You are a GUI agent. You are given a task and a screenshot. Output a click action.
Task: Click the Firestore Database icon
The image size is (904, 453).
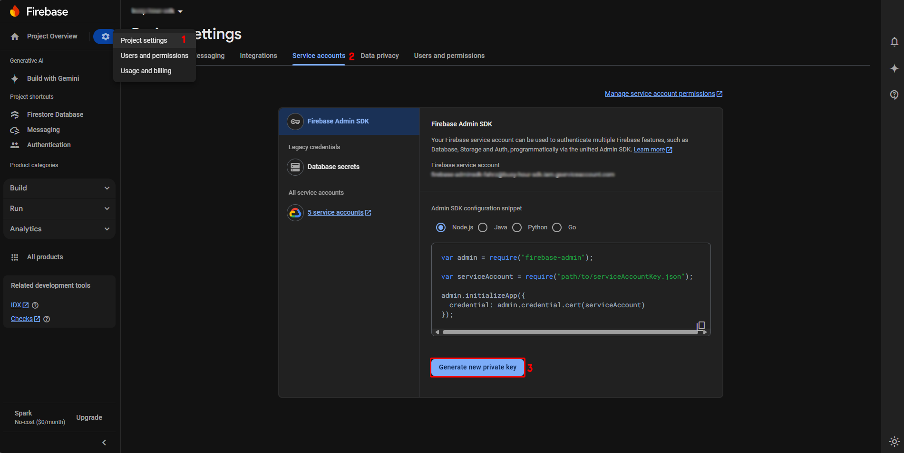15,114
